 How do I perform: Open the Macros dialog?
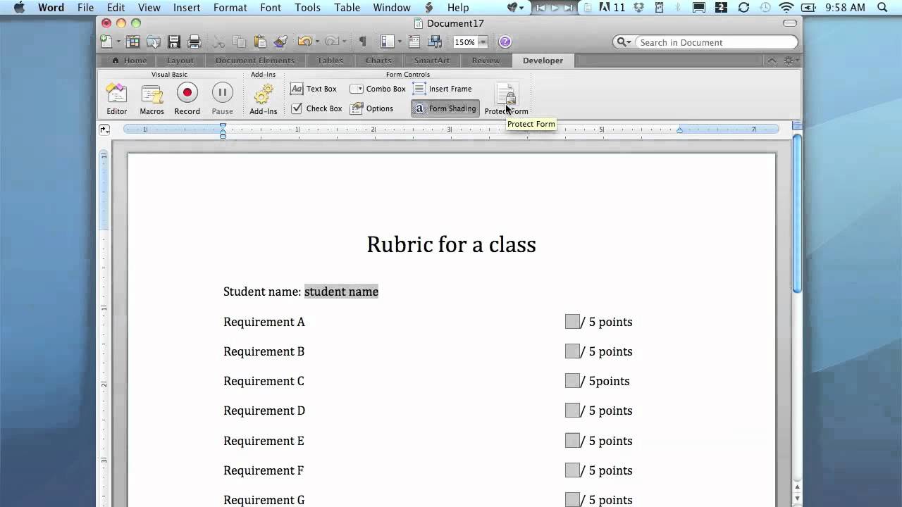pyautogui.click(x=152, y=99)
